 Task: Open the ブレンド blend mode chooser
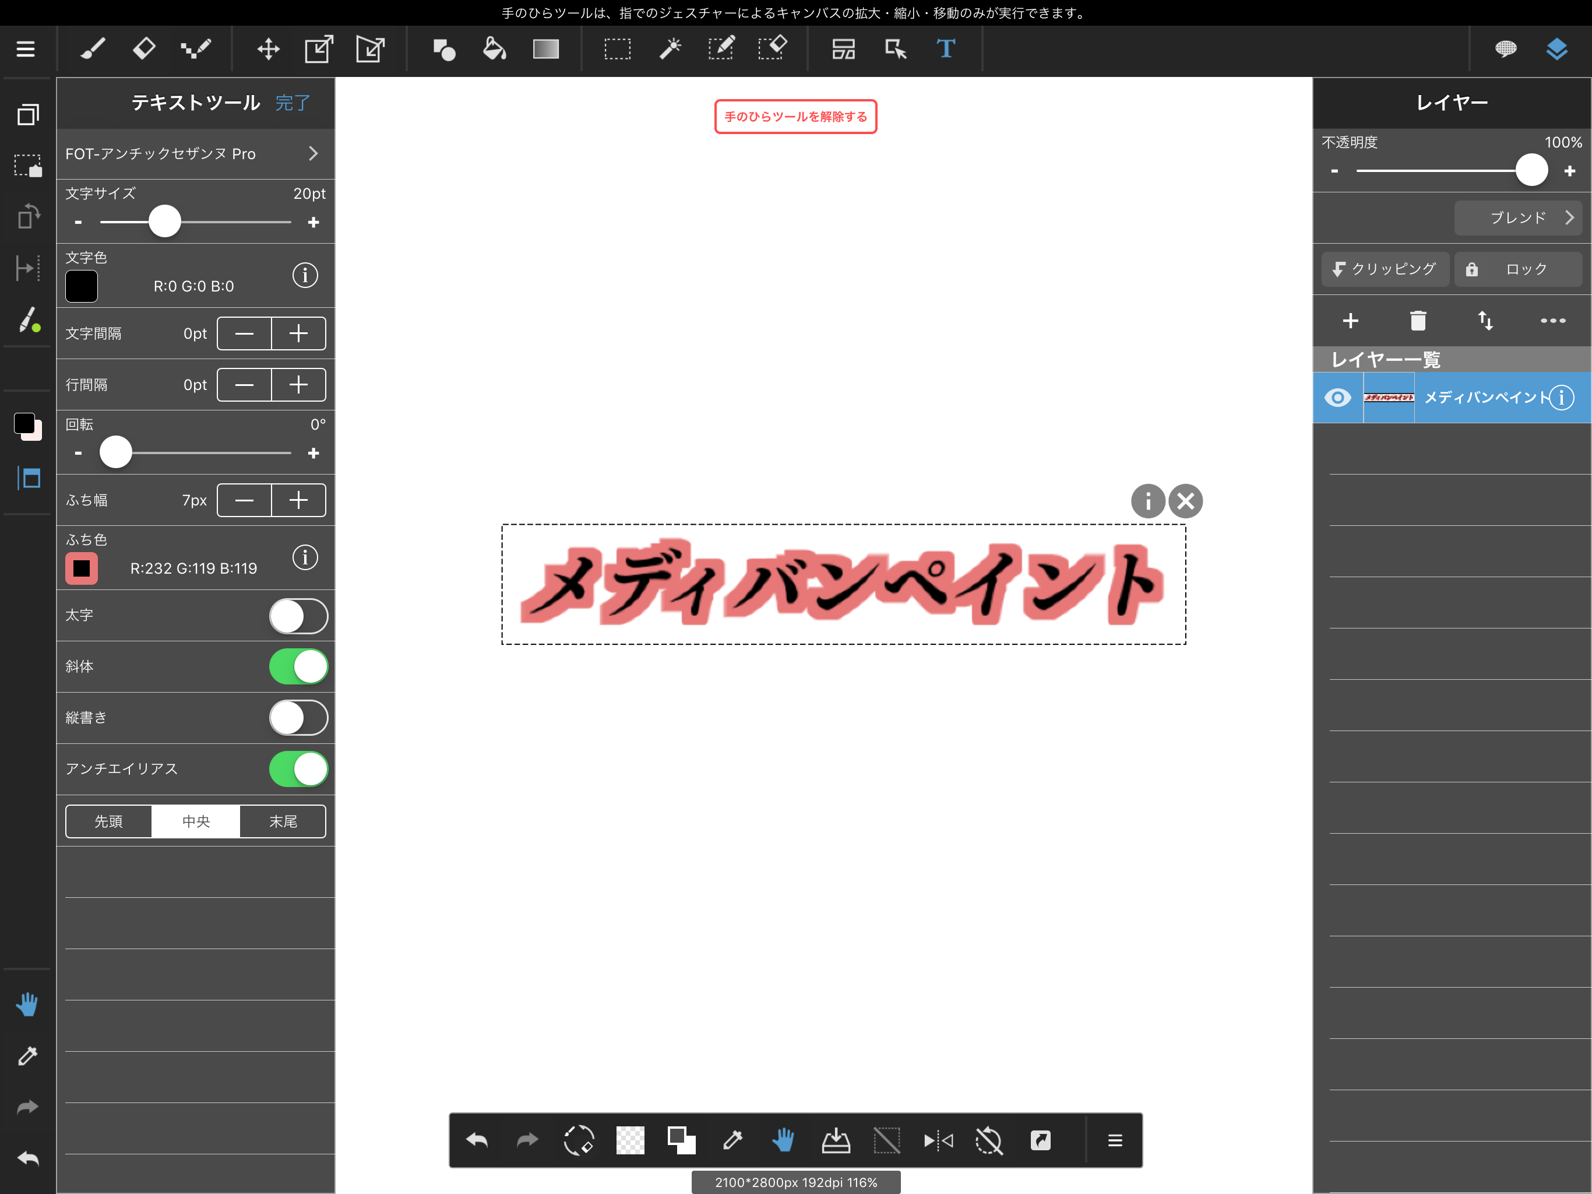click(x=1518, y=217)
